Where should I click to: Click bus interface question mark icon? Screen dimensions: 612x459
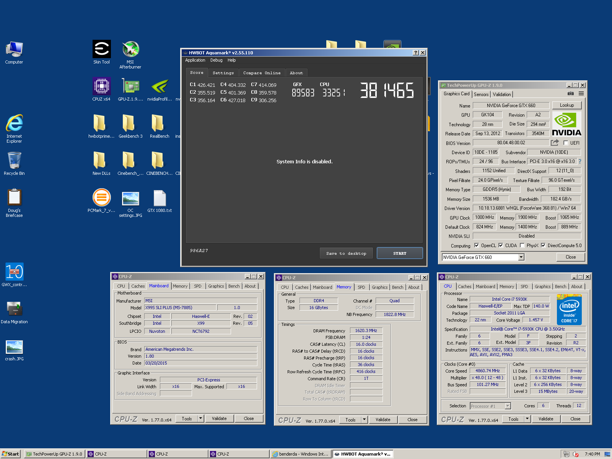click(580, 161)
